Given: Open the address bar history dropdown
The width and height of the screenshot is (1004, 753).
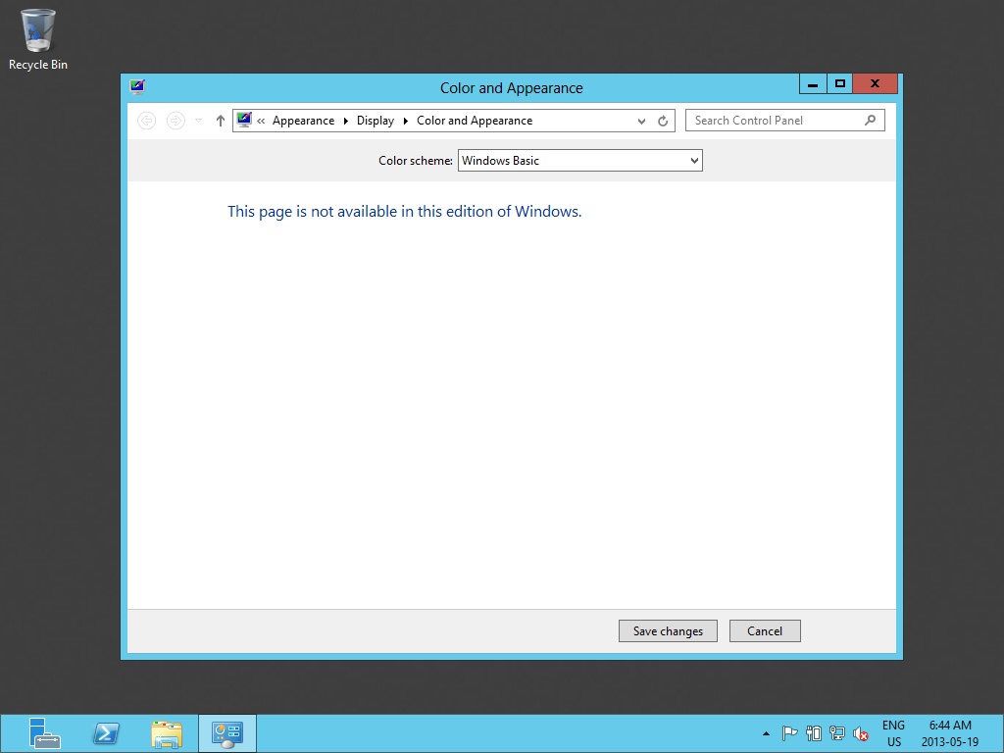Looking at the screenshot, I should (x=641, y=121).
